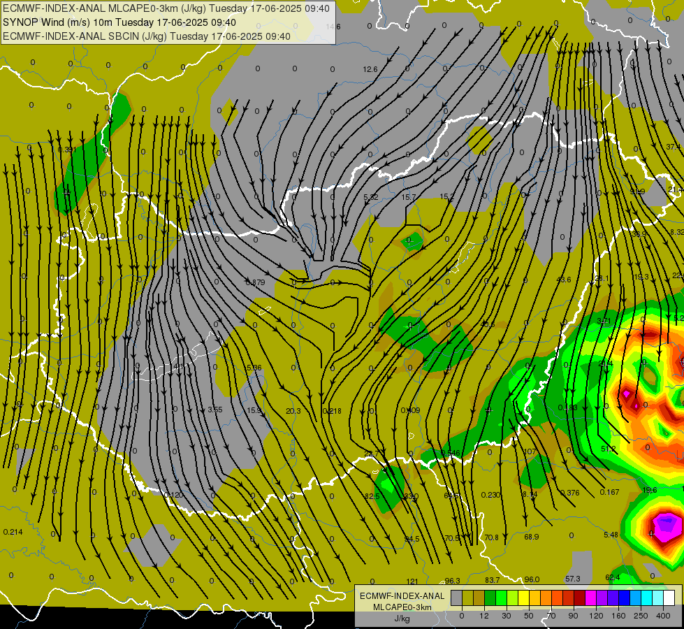Screen dimensions: 684x629
Task: Click the dark green legend swatch
Action: point(490,598)
